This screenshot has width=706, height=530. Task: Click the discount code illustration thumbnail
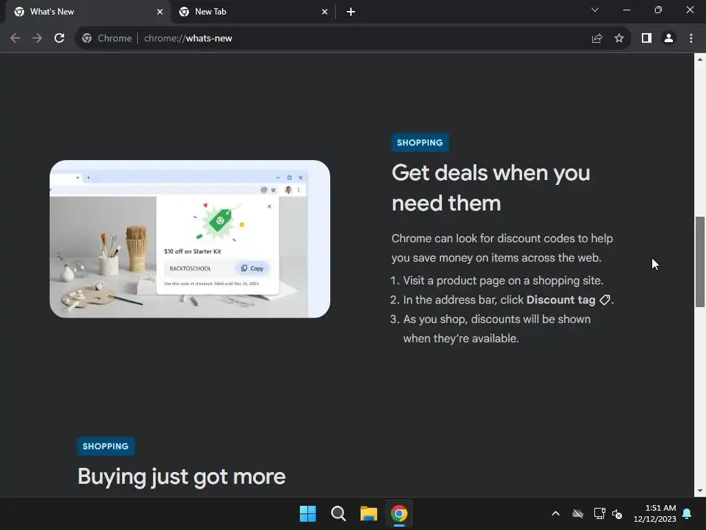(190, 239)
